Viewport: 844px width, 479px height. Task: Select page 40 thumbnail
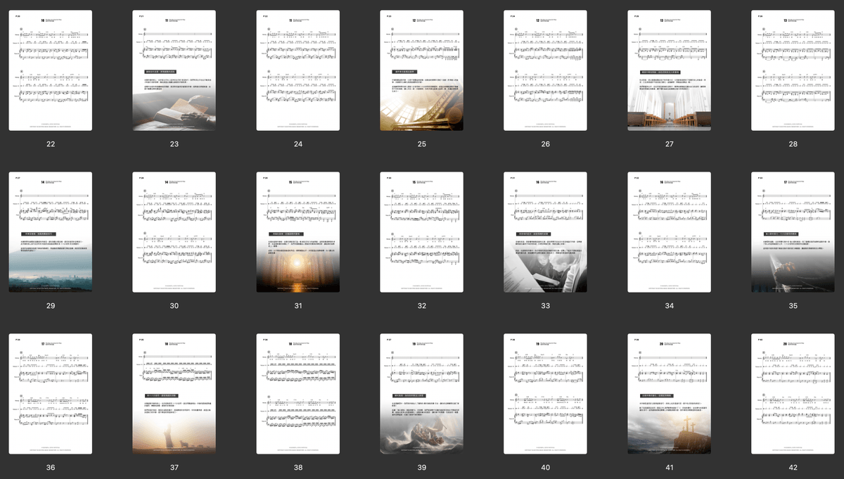pyautogui.click(x=546, y=393)
